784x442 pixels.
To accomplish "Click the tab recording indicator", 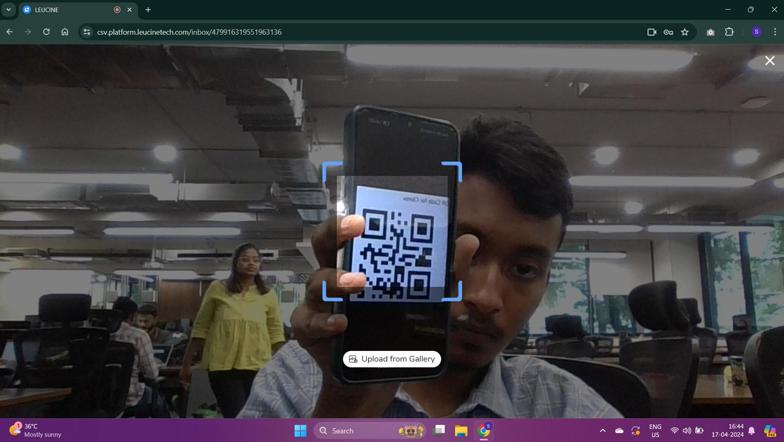I will 117,10.
